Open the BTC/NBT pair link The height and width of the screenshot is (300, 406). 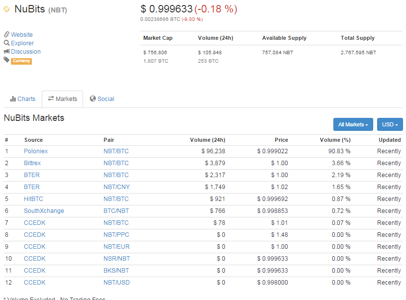tap(116, 211)
